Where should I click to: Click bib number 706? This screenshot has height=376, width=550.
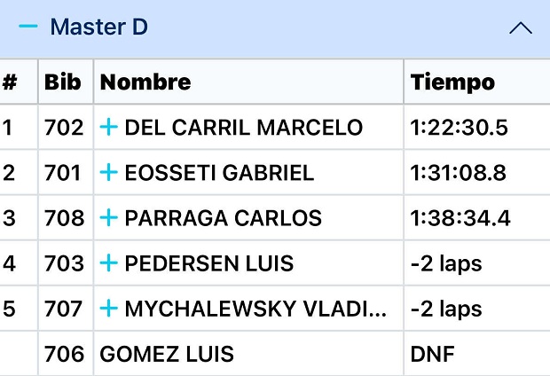(x=64, y=355)
